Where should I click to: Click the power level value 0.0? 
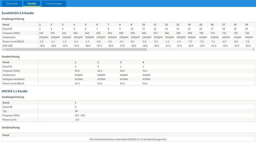(x=132, y=42)
